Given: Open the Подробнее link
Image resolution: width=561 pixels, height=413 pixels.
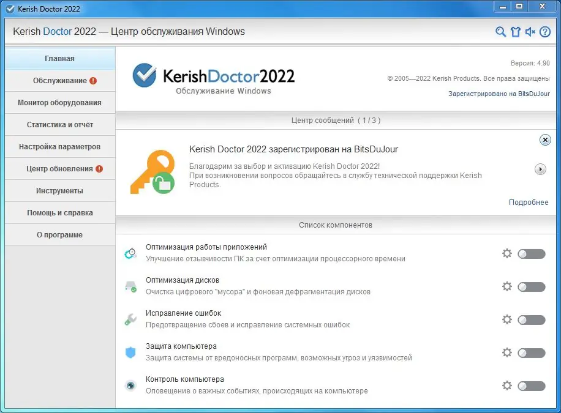Looking at the screenshot, I should click(528, 202).
